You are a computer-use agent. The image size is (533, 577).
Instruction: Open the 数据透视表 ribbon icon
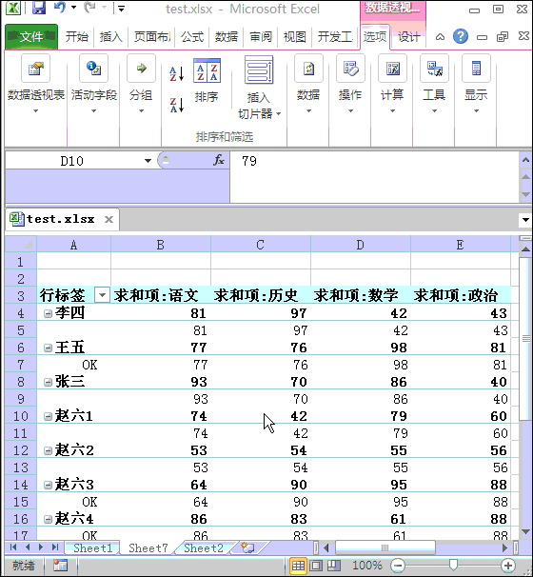click(35, 69)
